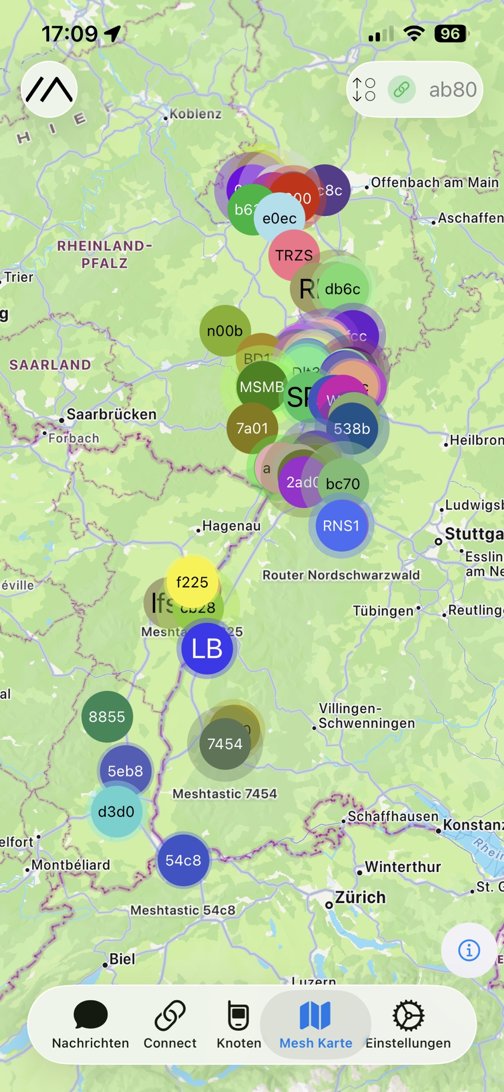Select the n00b node marker
Viewport: 504px width, 1092px height.
click(224, 331)
